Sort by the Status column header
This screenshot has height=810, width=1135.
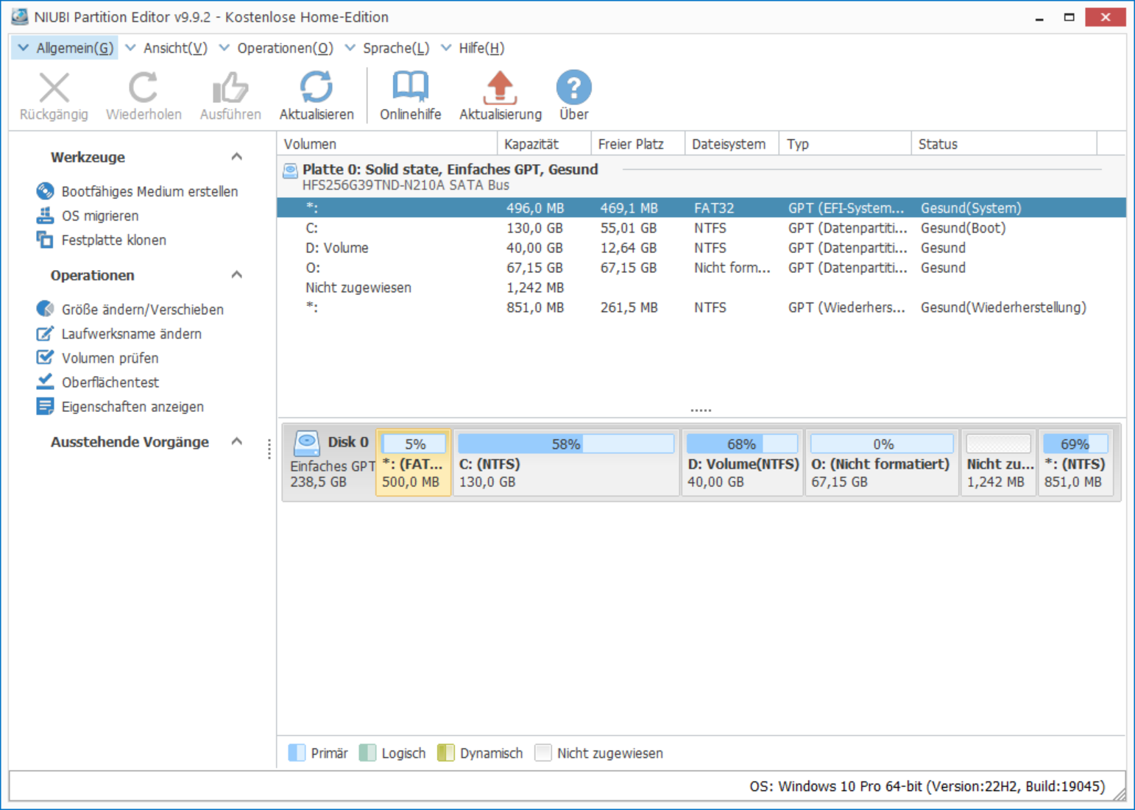tap(1004, 144)
